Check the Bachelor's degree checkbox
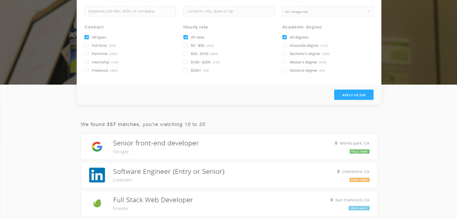457x219 pixels. (284, 54)
